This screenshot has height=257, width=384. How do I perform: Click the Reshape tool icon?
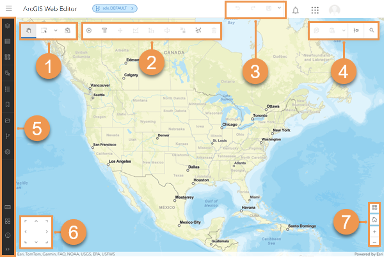click(136, 30)
